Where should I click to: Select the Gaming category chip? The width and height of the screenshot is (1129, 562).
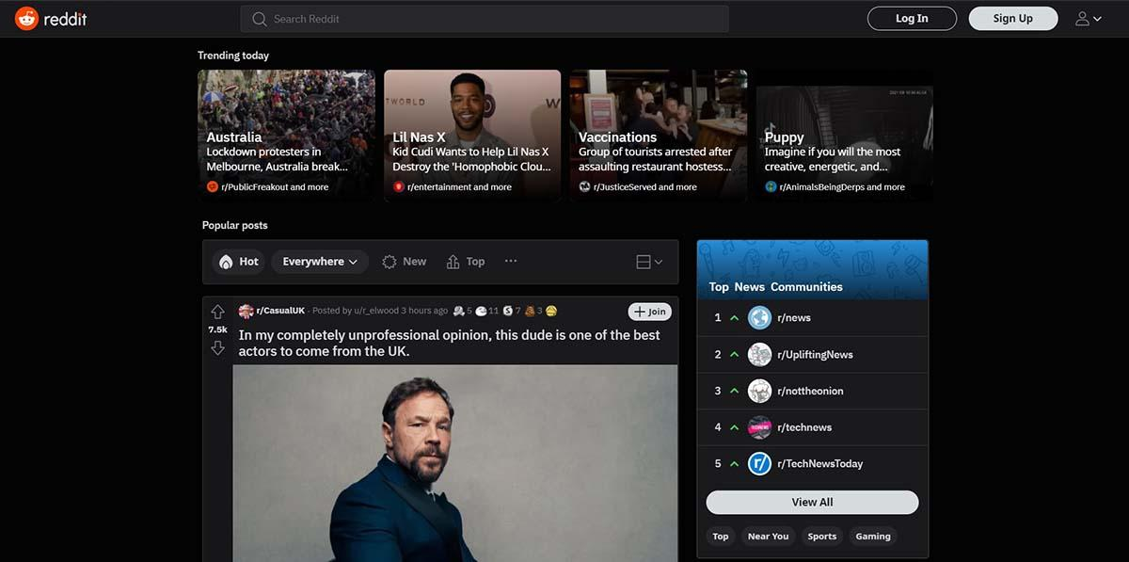point(873,537)
